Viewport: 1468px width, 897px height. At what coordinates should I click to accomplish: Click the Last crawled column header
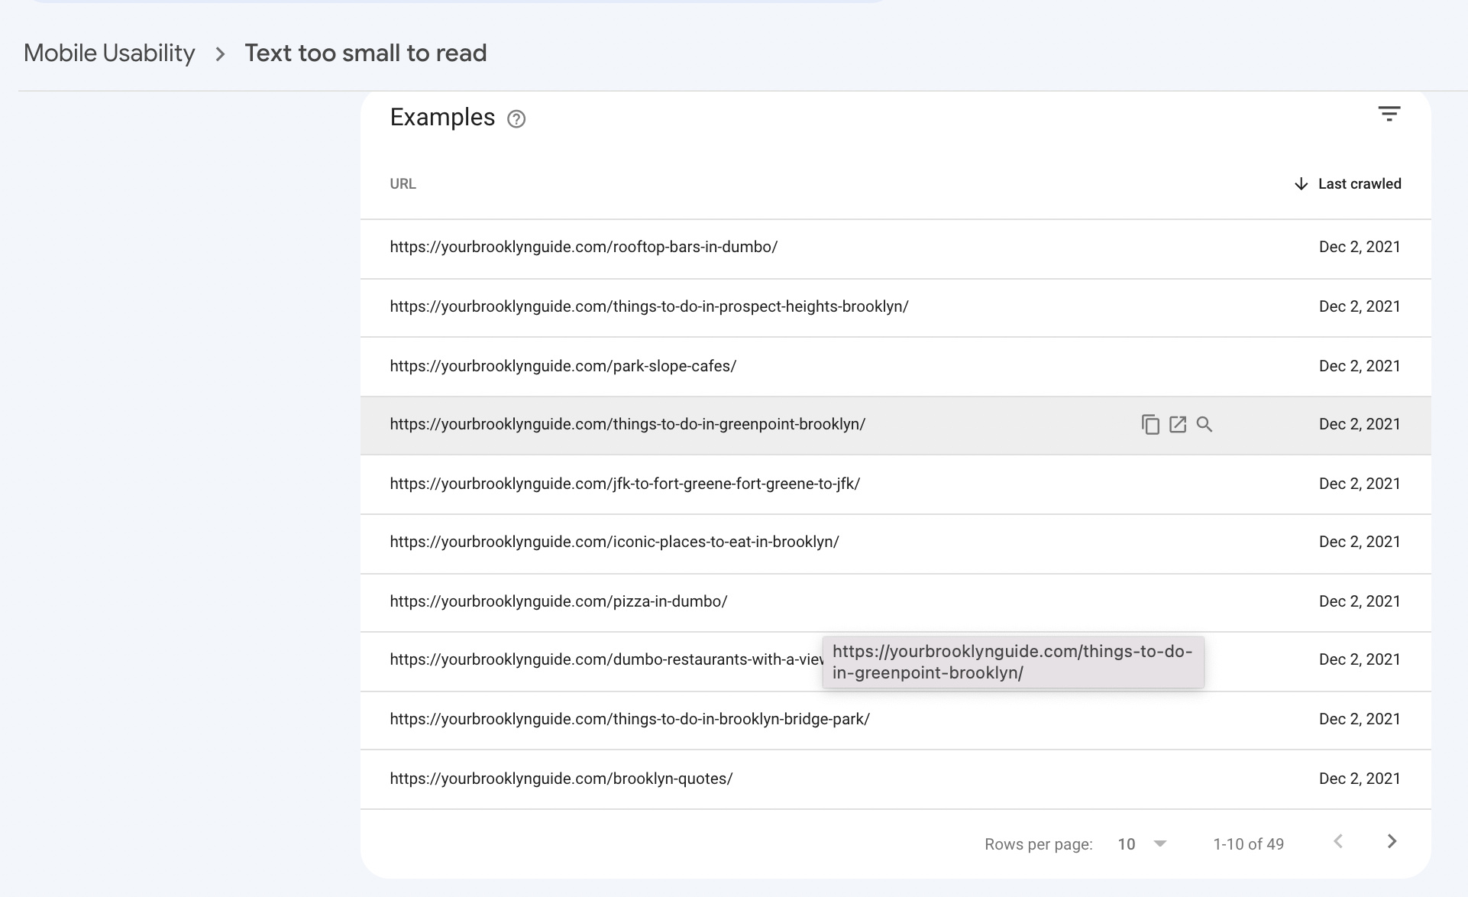pos(1360,184)
